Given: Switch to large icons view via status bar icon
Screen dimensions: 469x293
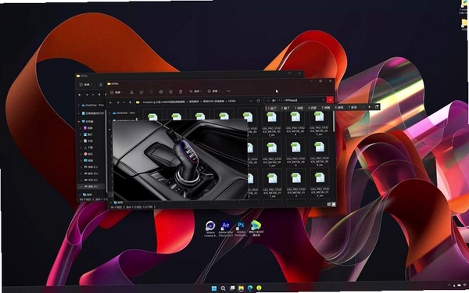Looking at the screenshot, I should (x=334, y=204).
